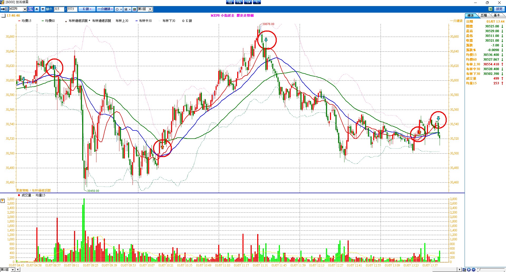
Task: Open the K線 chart type dropdown
Action: click(87, 9)
